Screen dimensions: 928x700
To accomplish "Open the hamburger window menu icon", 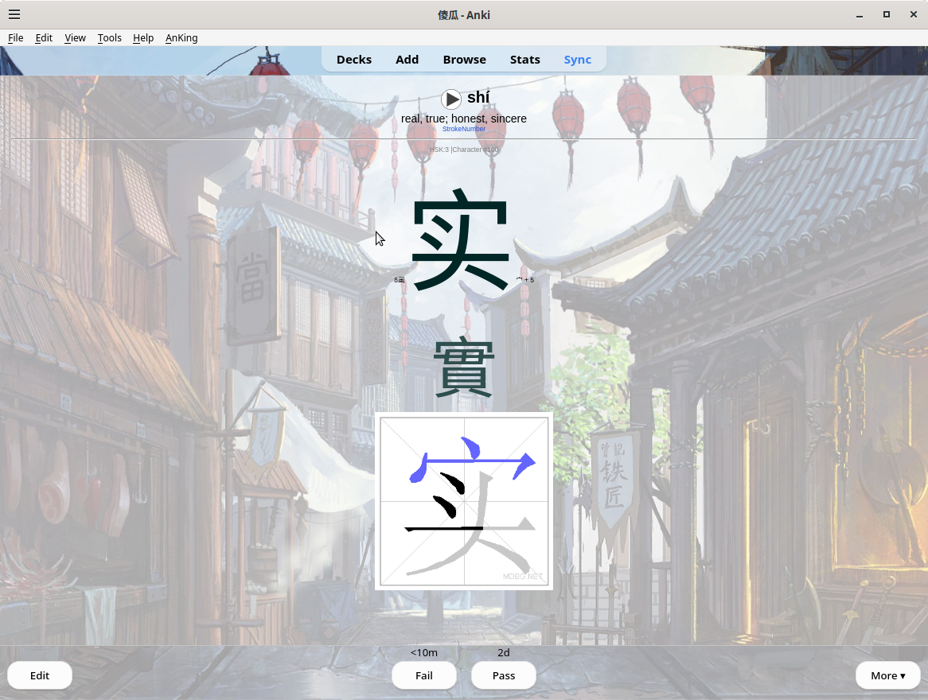I will tap(14, 15).
